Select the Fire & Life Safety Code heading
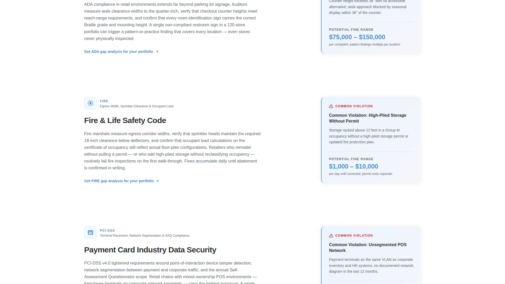 (125, 120)
